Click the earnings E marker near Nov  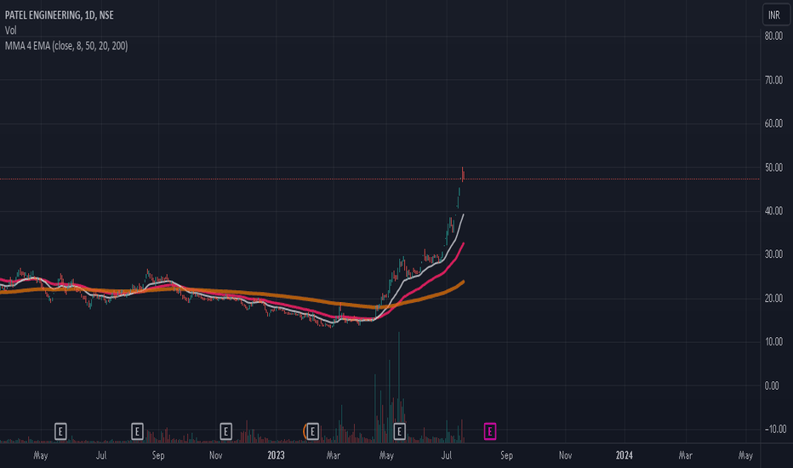(225, 431)
